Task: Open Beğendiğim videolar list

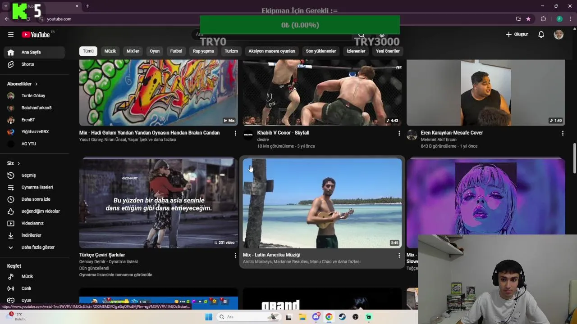Action: point(34,211)
